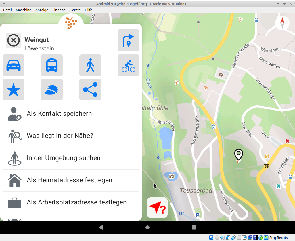Screen dimensions: 295x241
Task: Select pedestrian walking mode
Action: tap(90, 65)
